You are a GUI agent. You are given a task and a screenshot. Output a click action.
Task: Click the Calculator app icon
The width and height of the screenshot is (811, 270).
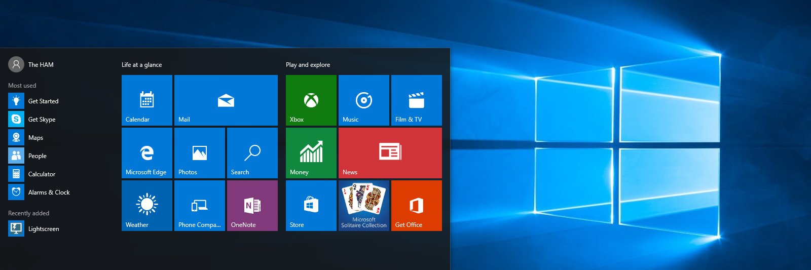click(x=16, y=174)
